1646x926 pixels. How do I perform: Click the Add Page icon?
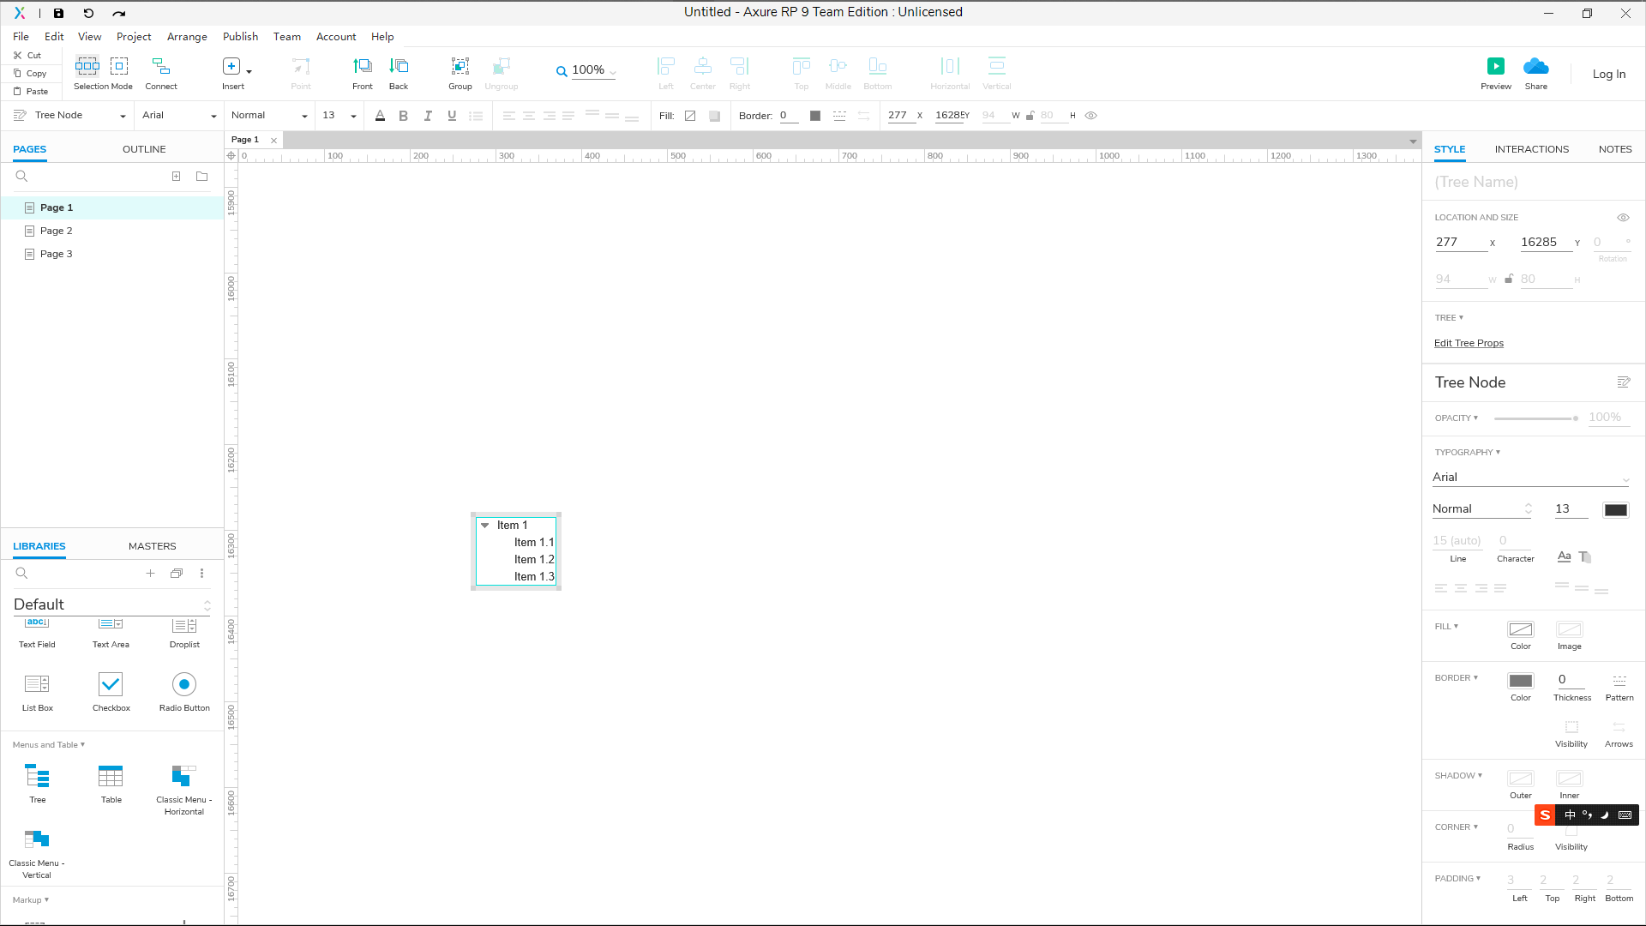176,177
